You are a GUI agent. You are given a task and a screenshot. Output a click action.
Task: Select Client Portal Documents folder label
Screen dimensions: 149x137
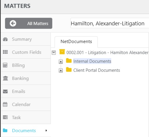click(97, 70)
